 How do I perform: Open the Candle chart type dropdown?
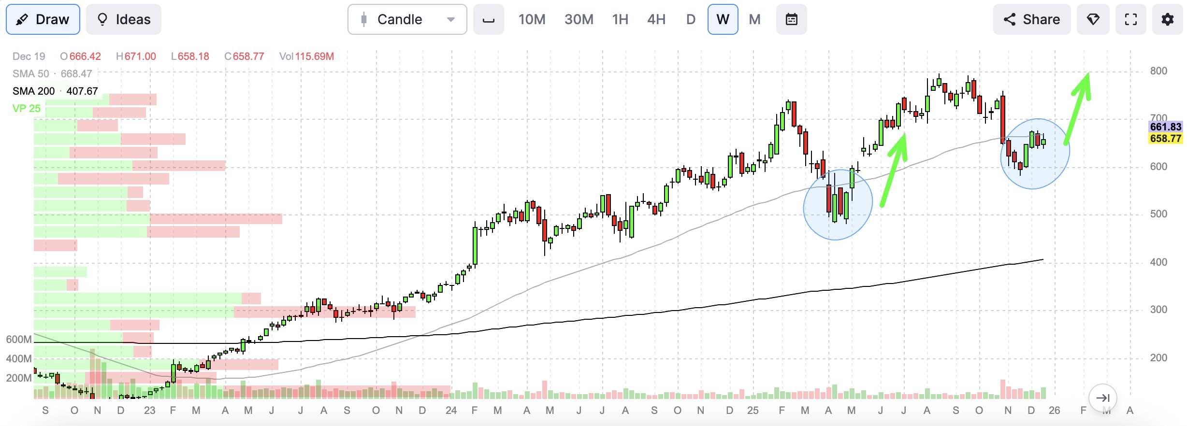pyautogui.click(x=407, y=19)
